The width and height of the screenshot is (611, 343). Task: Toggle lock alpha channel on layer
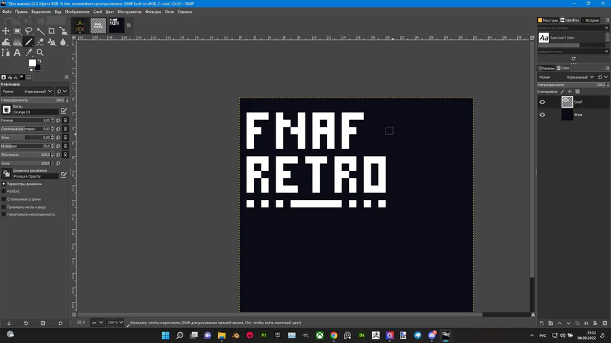tap(578, 92)
